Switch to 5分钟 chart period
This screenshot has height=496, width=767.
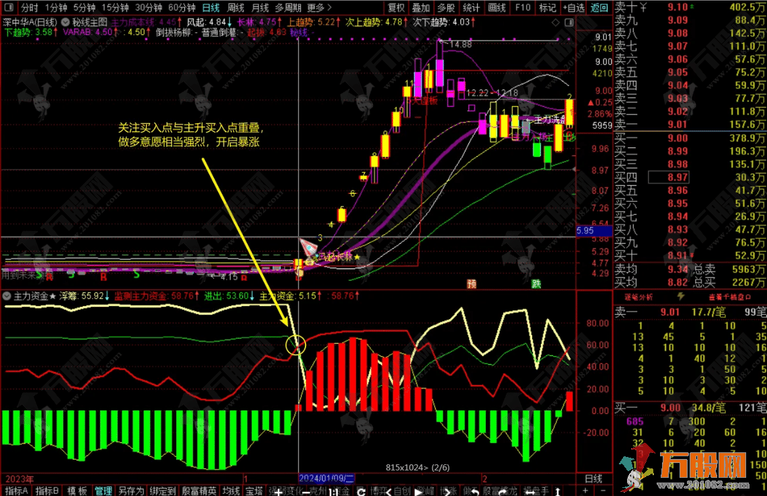pyautogui.click(x=84, y=7)
